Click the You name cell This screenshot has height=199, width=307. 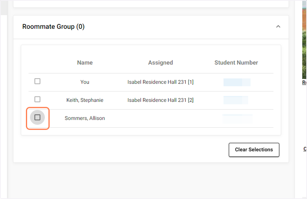click(85, 82)
